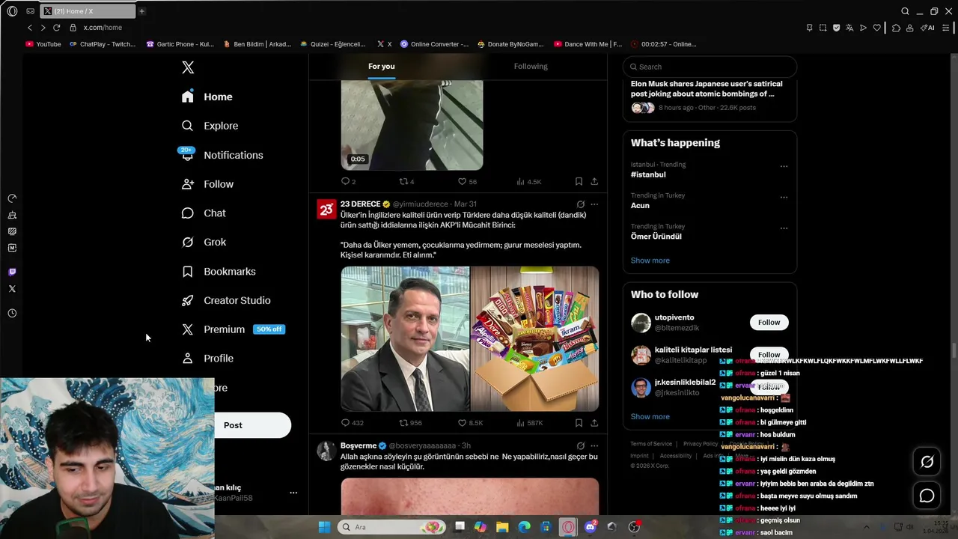Play the 0:05 video thumbnail
Image resolution: width=958 pixels, height=539 pixels.
point(412,125)
